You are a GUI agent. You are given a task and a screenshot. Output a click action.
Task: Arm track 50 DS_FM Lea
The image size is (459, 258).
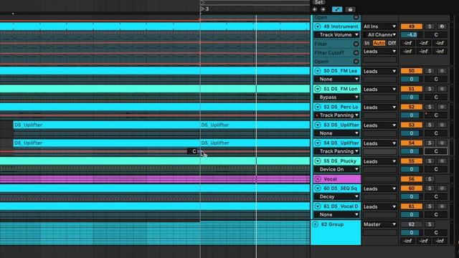[442, 71]
